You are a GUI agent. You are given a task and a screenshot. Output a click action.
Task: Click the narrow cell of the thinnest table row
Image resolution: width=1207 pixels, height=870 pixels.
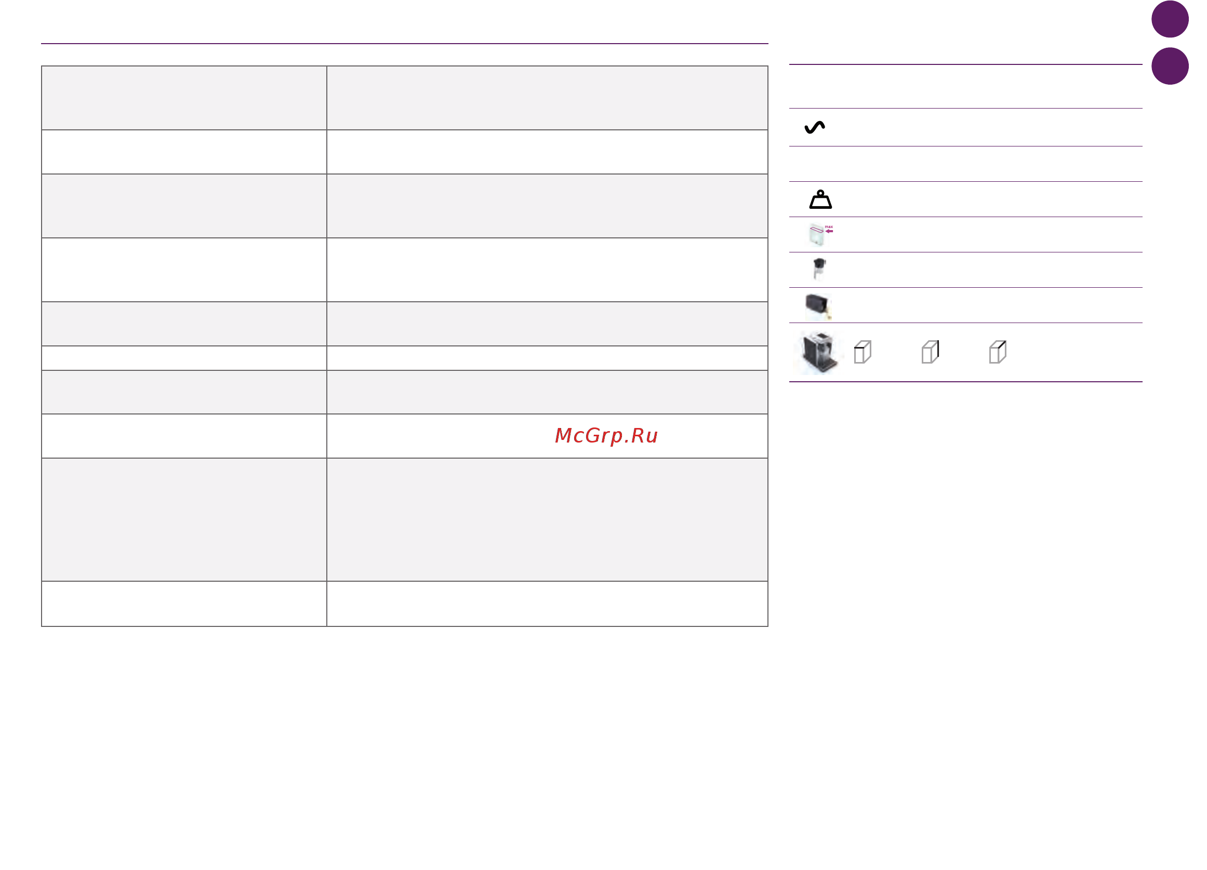pos(184,358)
